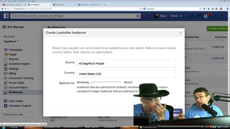Open a new browser tab
230x129 pixels.
pos(105,5)
